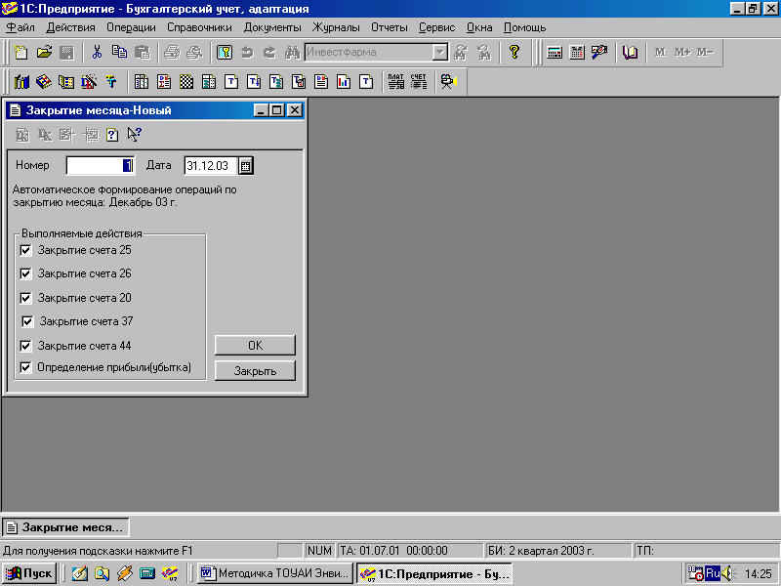Click the СЧЕТ invoice icon

pyautogui.click(x=419, y=81)
